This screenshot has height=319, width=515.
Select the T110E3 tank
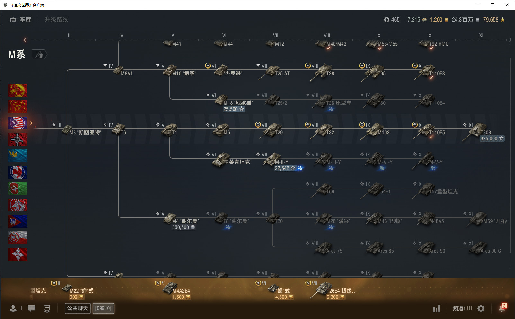click(429, 71)
